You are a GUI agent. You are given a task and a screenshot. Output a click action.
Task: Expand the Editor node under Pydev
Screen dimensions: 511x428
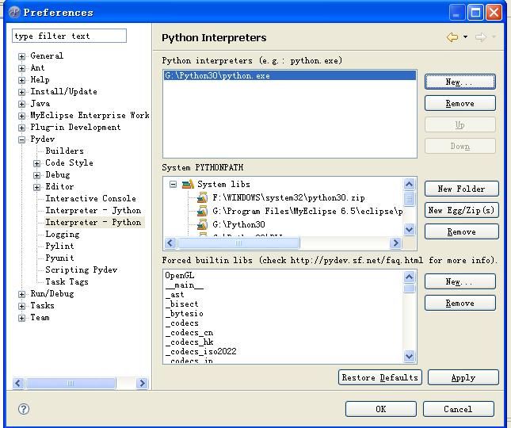pyautogui.click(x=36, y=187)
